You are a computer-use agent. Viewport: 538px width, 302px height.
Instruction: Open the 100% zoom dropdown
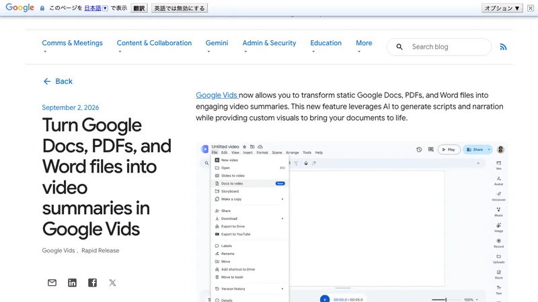(471, 299)
